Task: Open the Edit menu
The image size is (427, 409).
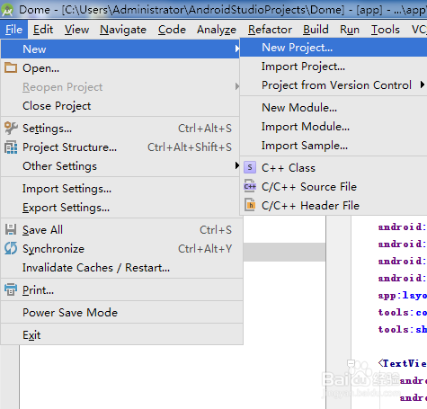Action: click(x=43, y=30)
